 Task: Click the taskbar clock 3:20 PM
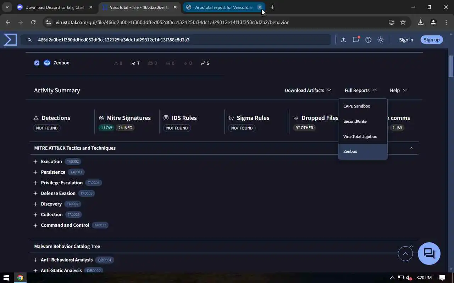tap(424, 278)
